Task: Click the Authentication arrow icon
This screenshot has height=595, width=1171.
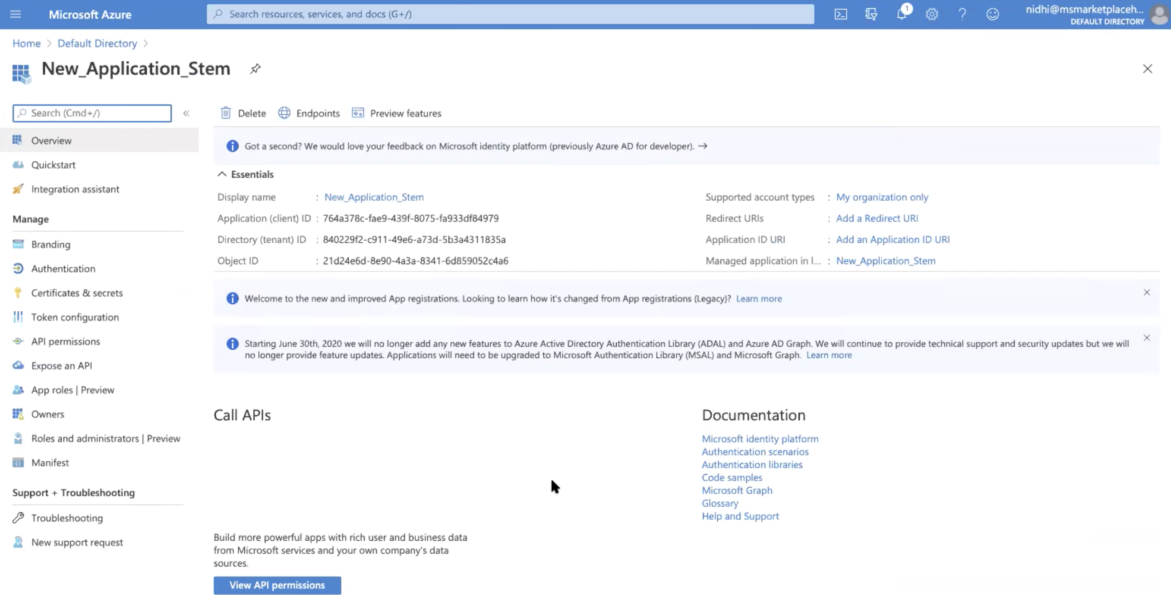Action: click(18, 269)
